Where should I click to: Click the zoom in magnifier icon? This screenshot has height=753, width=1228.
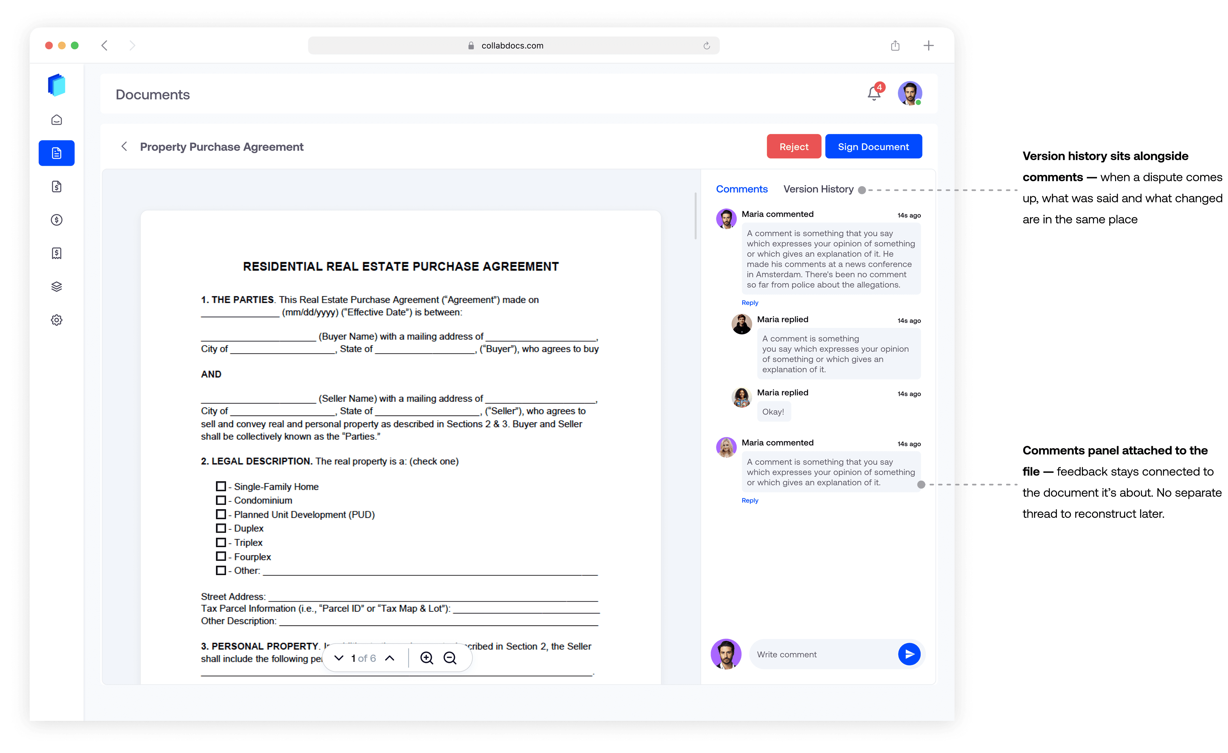(427, 658)
